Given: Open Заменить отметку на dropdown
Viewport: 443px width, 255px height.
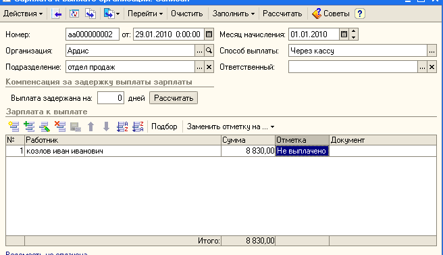Looking at the screenshot, I should pyautogui.click(x=230, y=126).
